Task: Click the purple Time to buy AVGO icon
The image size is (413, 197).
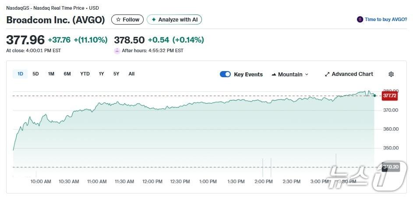Action: point(360,20)
